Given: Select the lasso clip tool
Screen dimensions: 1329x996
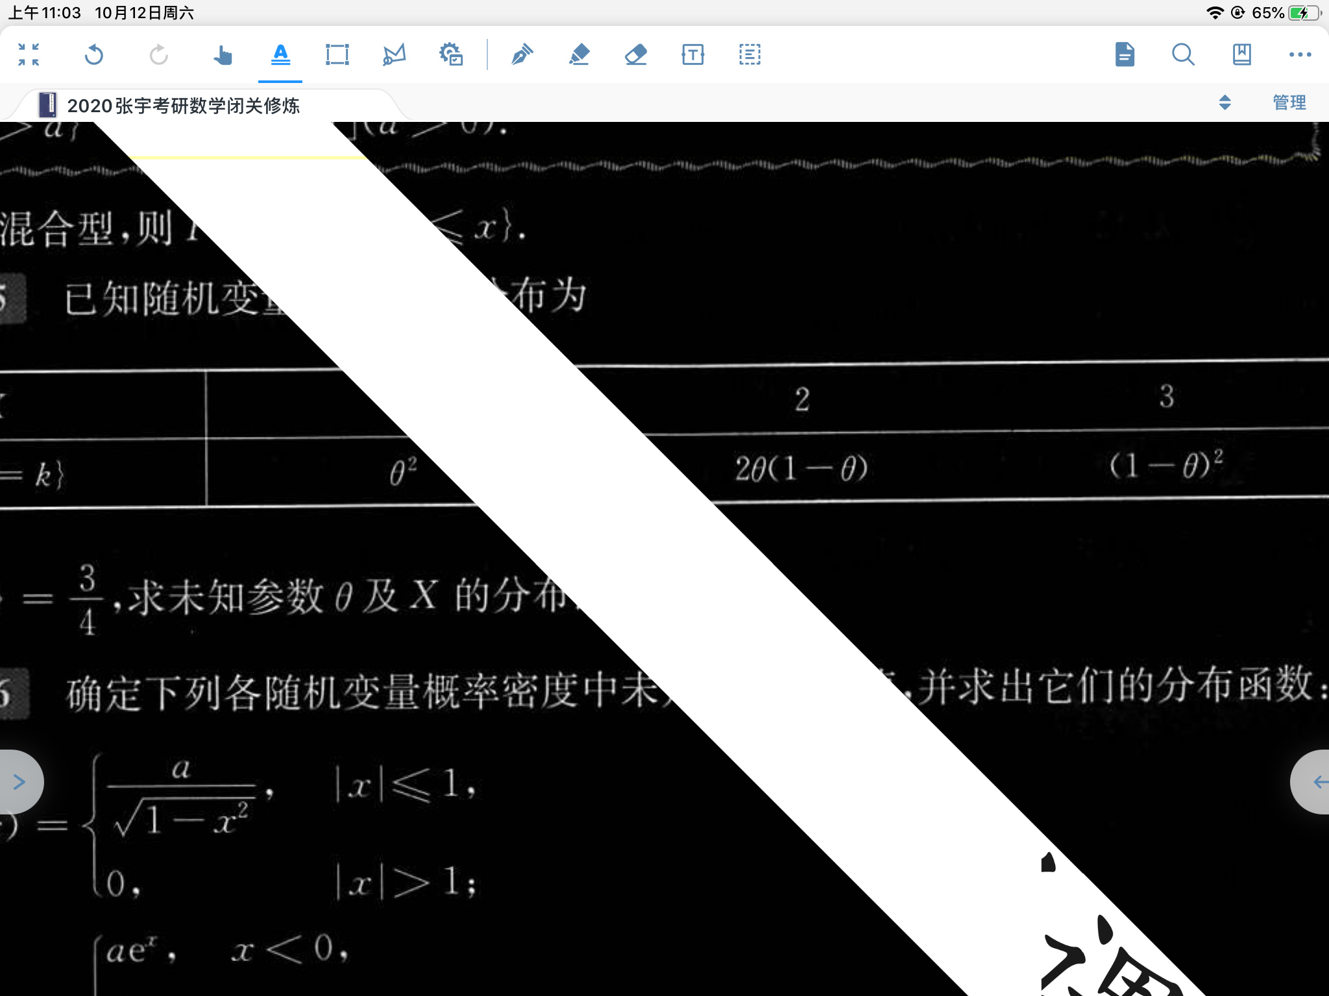Looking at the screenshot, I should click(394, 54).
